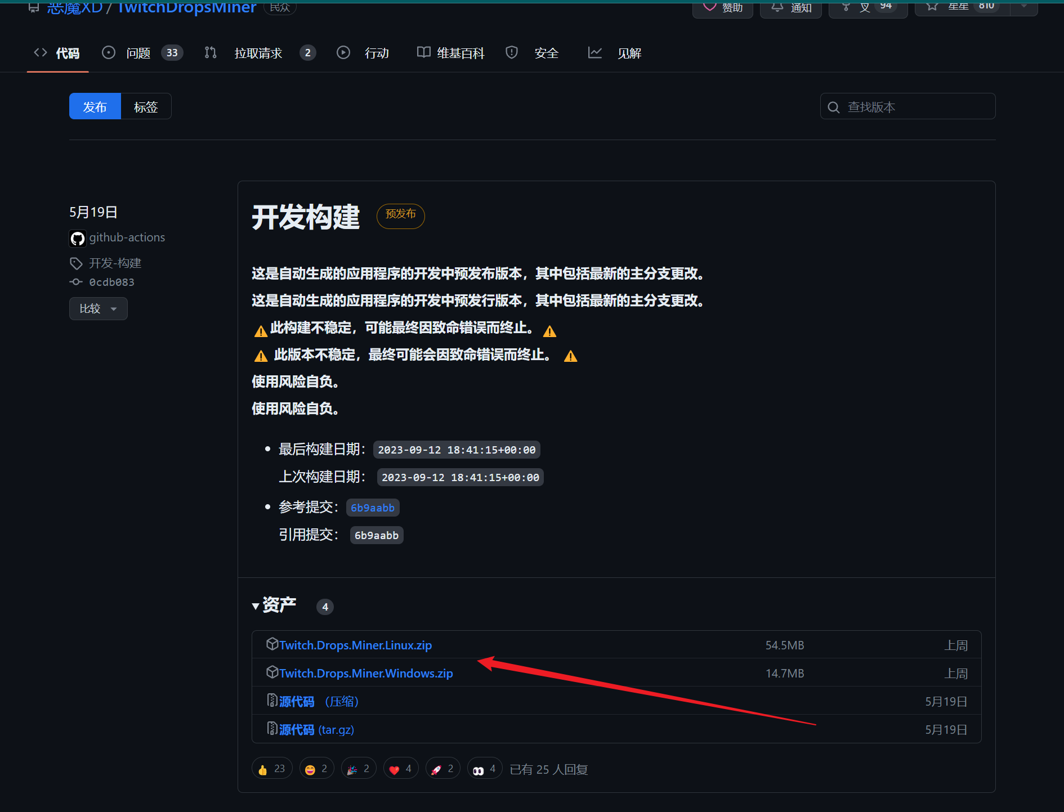The width and height of the screenshot is (1064, 812).
Task: Select the 54.5MB size text
Action: coord(785,645)
